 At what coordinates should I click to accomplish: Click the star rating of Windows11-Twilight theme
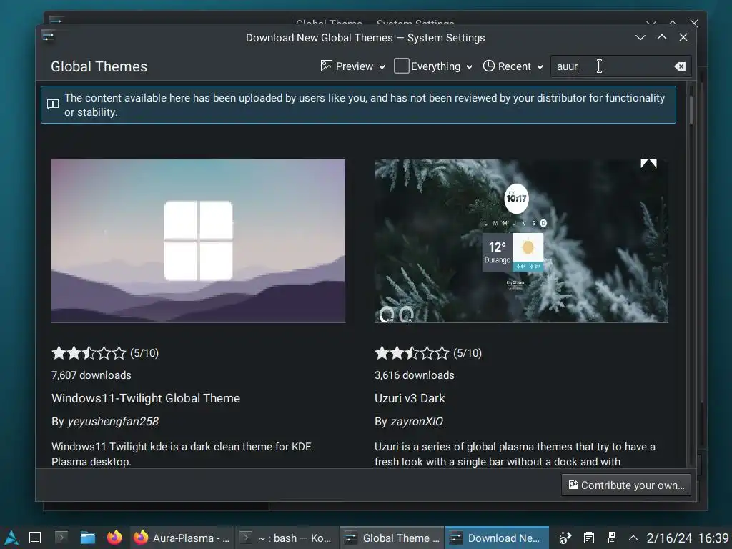[89, 353]
